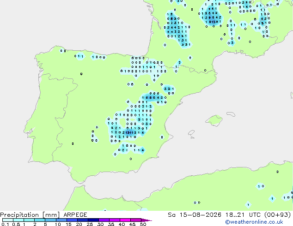Pick the 2–5 mm legend color swatch

tap(40, 220)
